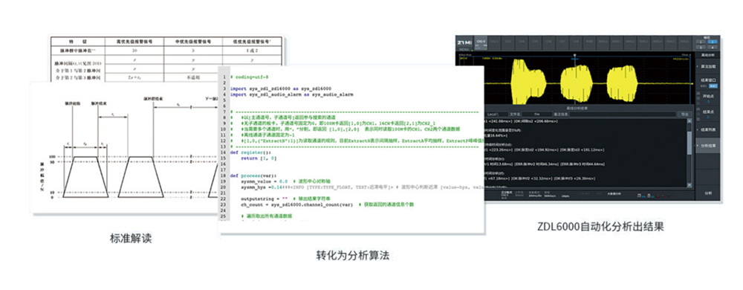Select the CH2 channel tab

point(495,42)
